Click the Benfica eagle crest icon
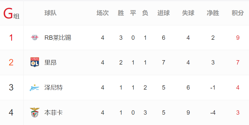This screenshot has height=125, width=249. point(35,113)
